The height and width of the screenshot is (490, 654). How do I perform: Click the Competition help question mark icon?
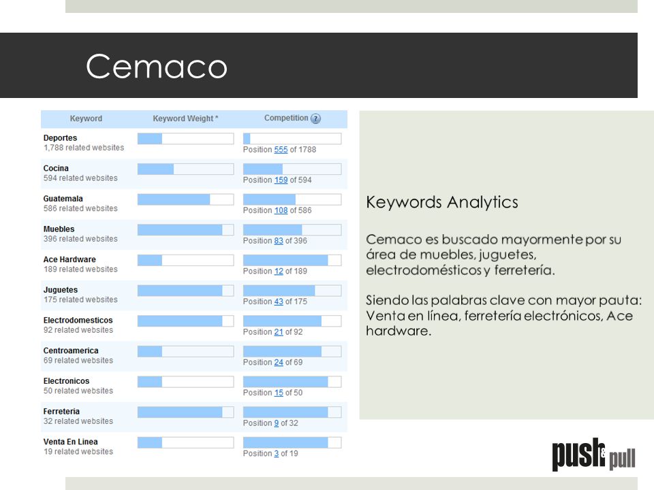(315, 118)
